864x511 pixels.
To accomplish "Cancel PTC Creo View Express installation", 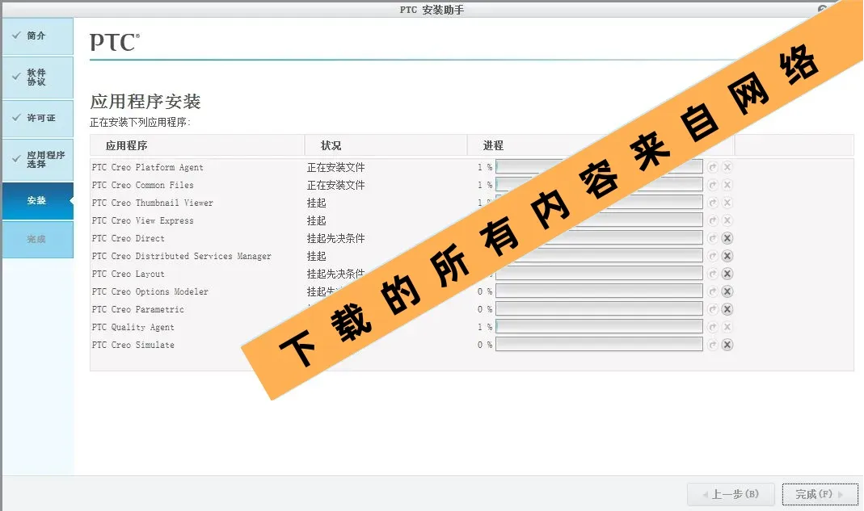I will pyautogui.click(x=727, y=220).
